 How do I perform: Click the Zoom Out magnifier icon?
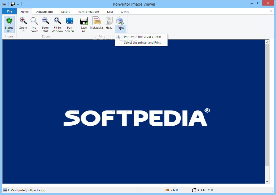coord(45,21)
